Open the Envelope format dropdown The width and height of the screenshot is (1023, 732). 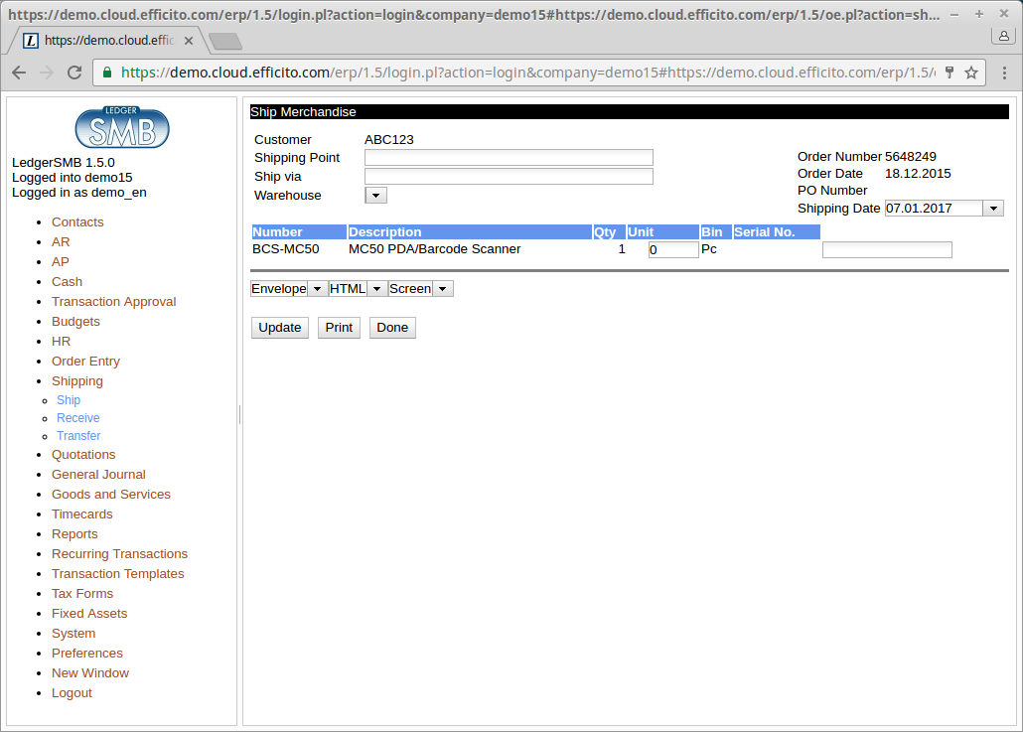click(317, 289)
